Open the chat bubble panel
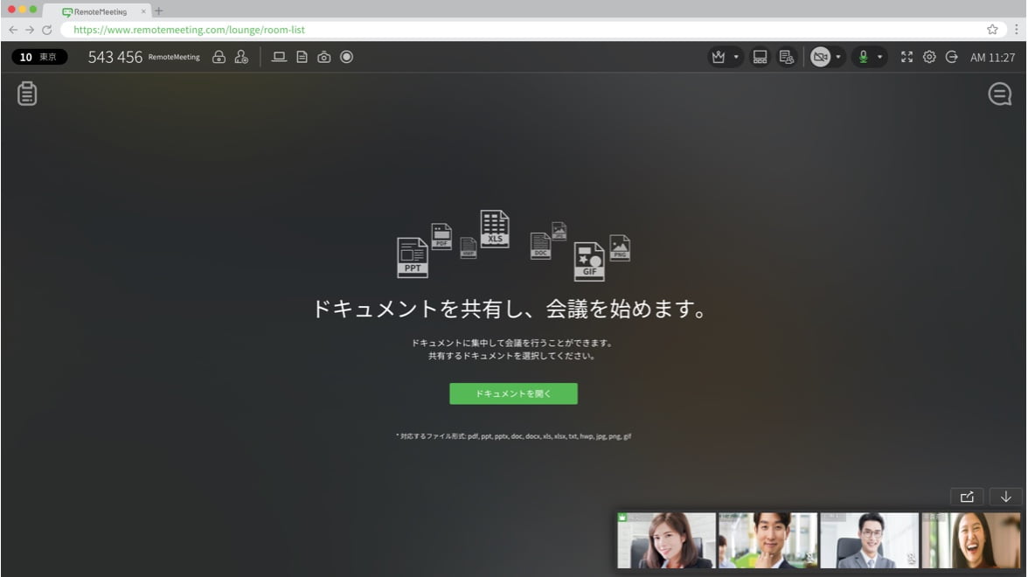1028x577 pixels. coord(999,94)
